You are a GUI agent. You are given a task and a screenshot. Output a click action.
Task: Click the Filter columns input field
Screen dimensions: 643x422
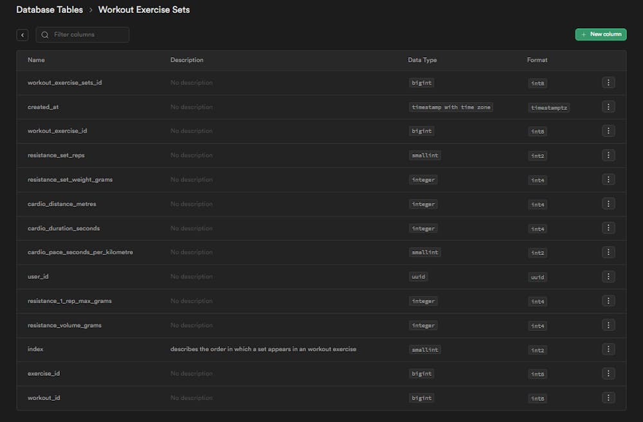tap(89, 35)
